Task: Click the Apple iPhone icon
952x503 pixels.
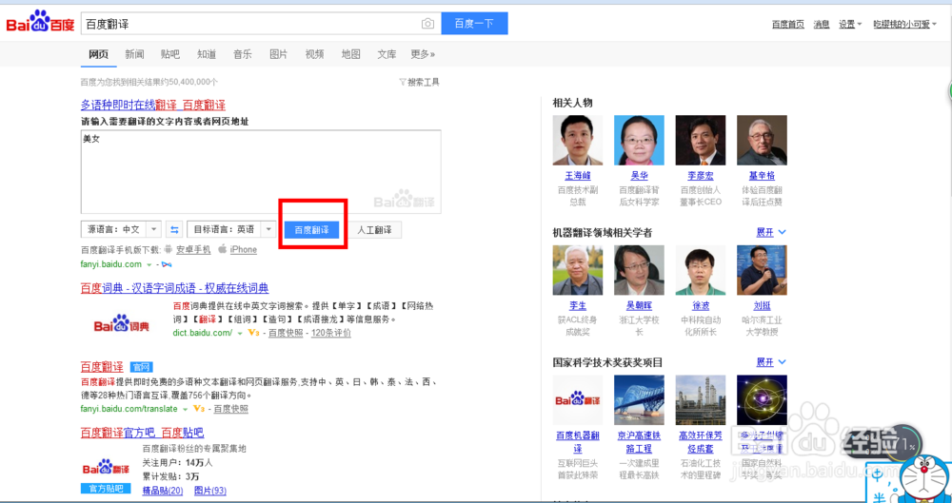Action: click(222, 249)
